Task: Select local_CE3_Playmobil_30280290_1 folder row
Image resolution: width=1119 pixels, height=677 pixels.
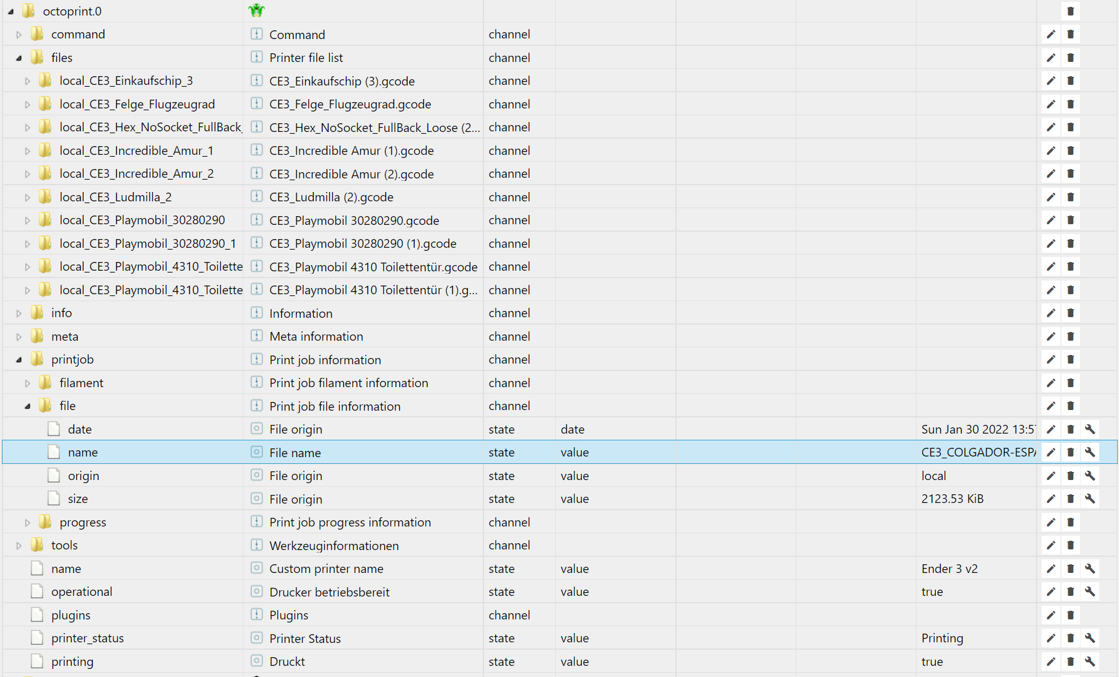Action: tap(559, 243)
